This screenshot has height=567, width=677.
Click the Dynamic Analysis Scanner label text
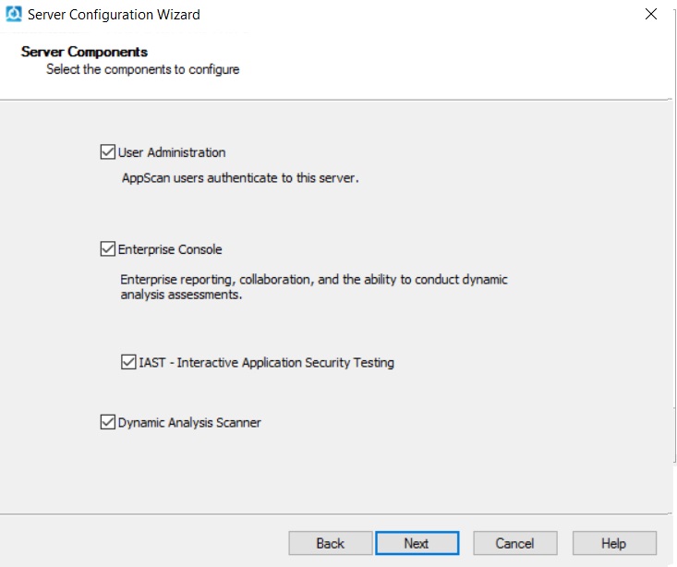[x=189, y=423]
